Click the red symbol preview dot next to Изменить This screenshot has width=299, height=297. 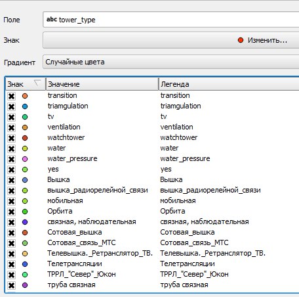(241, 40)
